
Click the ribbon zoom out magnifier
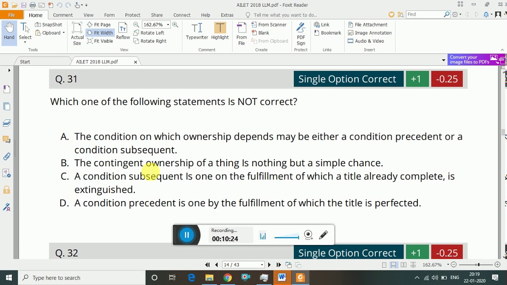[136, 25]
